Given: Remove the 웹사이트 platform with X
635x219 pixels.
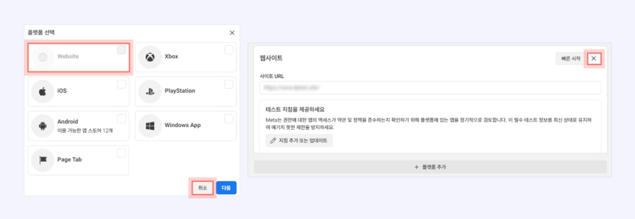Looking at the screenshot, I should tap(594, 59).
